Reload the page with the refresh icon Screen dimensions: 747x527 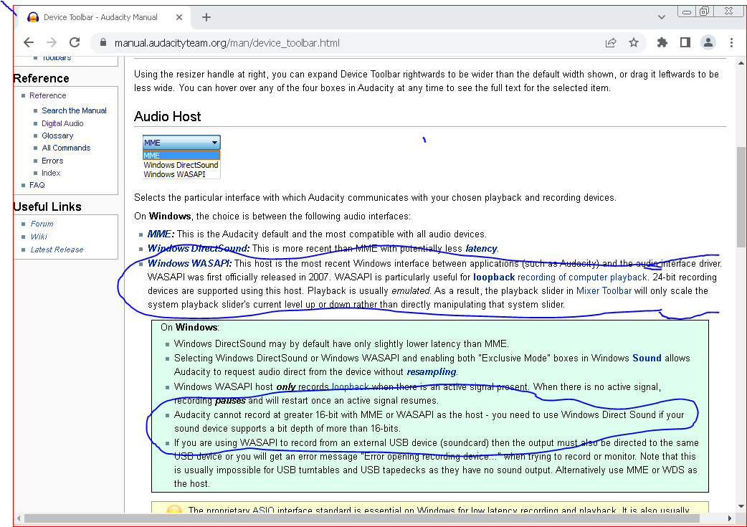pos(75,42)
